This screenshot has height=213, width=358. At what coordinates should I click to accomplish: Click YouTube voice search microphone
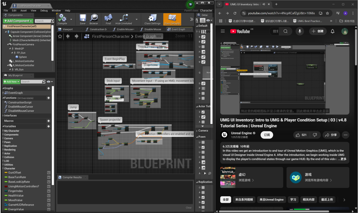click(300, 31)
